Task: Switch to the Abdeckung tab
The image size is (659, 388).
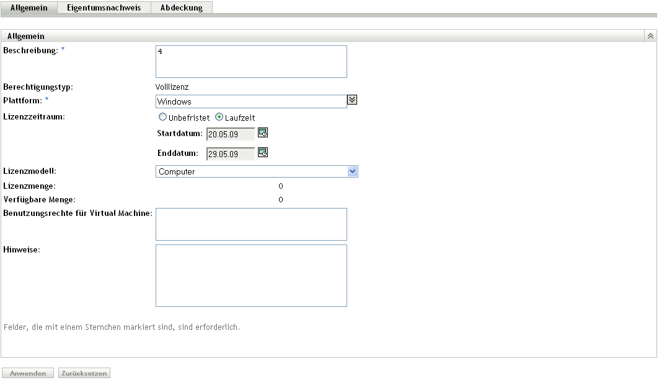Action: pyautogui.click(x=182, y=7)
